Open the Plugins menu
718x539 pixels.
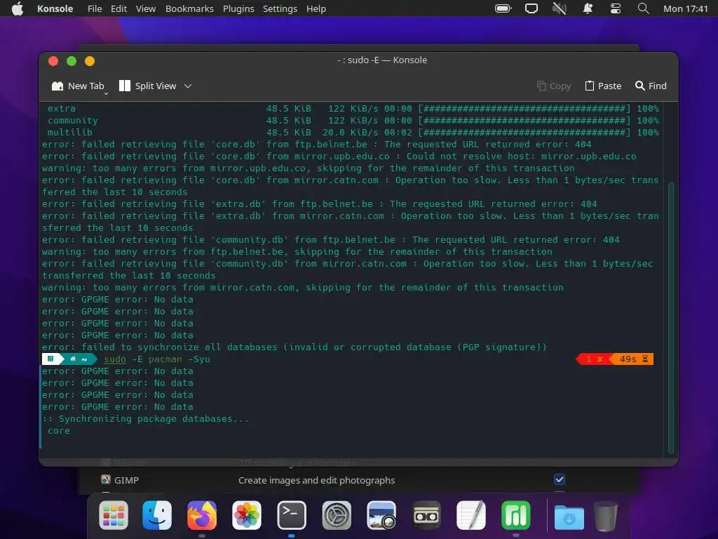coord(238,8)
